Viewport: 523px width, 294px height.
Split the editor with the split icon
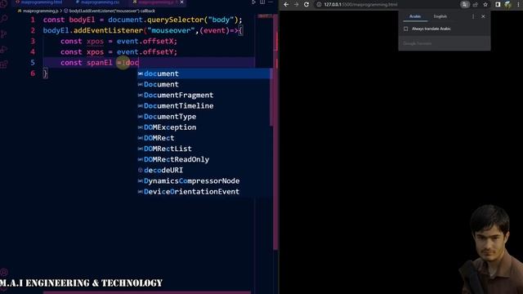[x=262, y=2]
